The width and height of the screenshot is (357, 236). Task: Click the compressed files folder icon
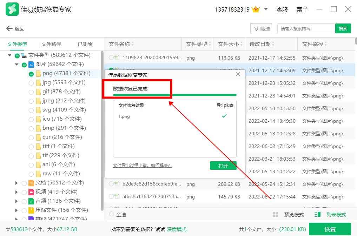click(x=31, y=210)
